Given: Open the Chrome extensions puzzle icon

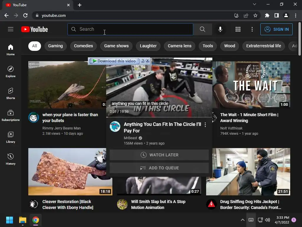Looking at the screenshot, I should tap(267, 15).
